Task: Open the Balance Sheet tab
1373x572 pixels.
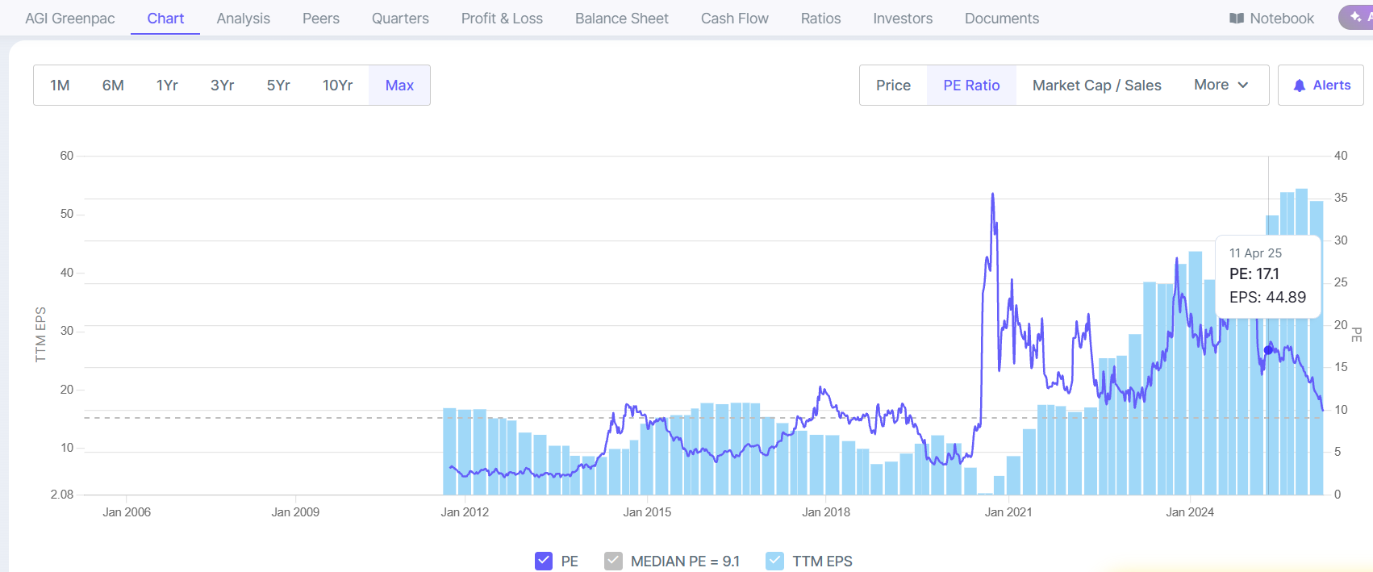Action: 621,19
